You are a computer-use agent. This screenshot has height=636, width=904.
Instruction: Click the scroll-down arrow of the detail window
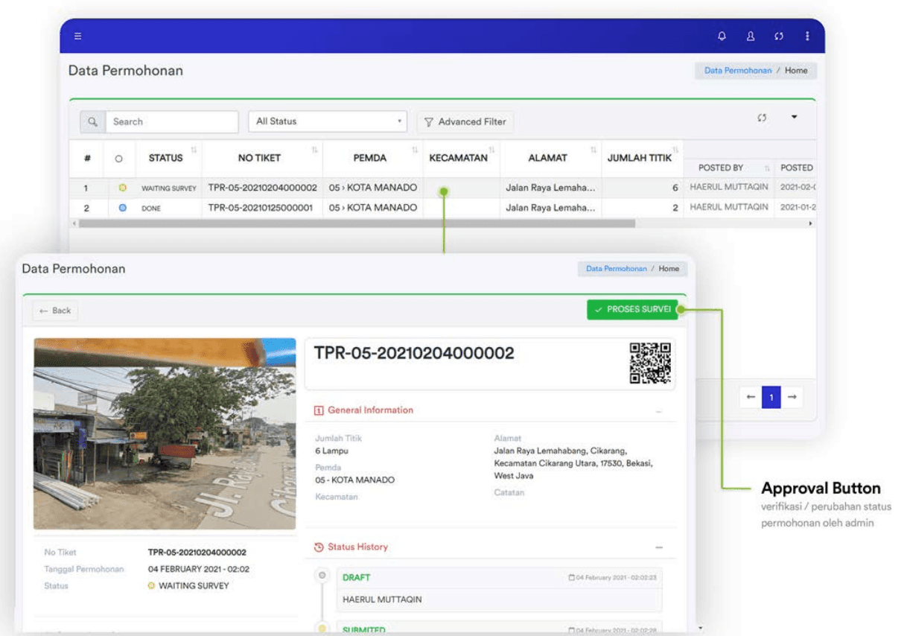point(699,629)
